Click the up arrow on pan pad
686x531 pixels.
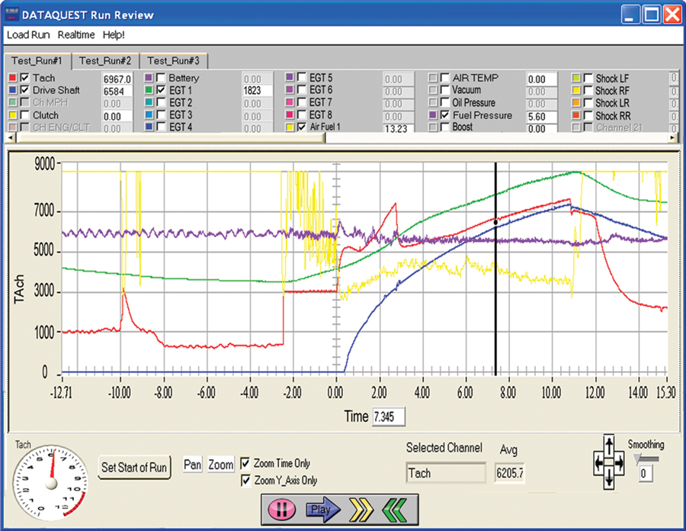[608, 446]
